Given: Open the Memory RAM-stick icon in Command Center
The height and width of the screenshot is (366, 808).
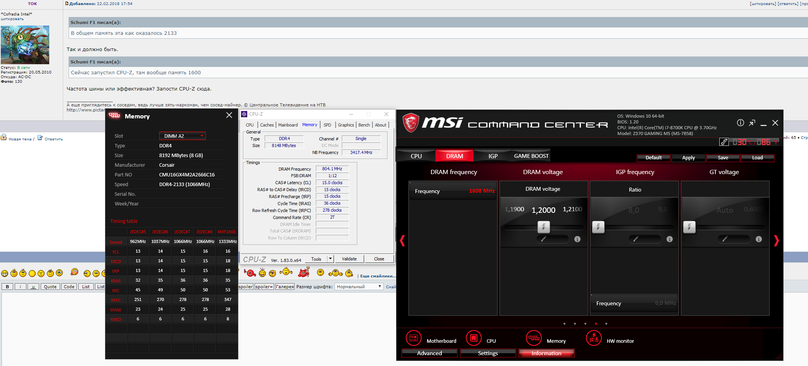Looking at the screenshot, I should [534, 338].
